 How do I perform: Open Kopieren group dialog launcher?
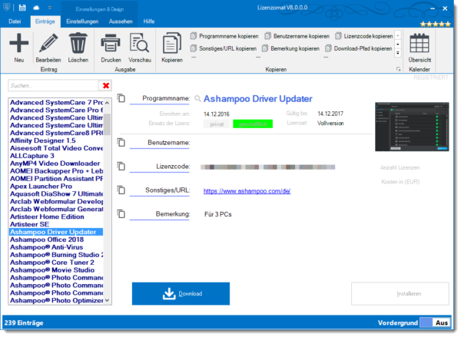398,69
